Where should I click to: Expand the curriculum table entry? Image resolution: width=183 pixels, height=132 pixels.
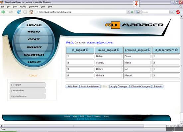(28, 91)
